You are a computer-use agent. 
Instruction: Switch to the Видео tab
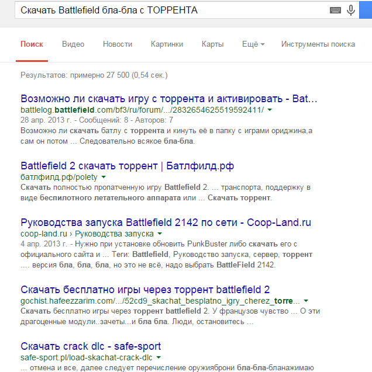(x=73, y=44)
